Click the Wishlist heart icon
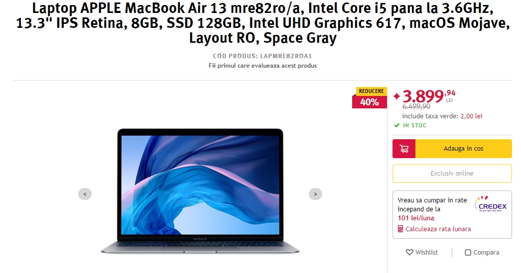Image resolution: width=521 pixels, height=273 pixels. tap(410, 253)
